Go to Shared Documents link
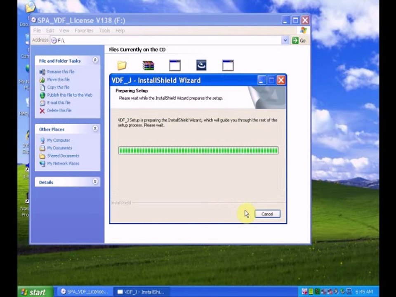Image resolution: width=396 pixels, height=297 pixels. coord(63,156)
